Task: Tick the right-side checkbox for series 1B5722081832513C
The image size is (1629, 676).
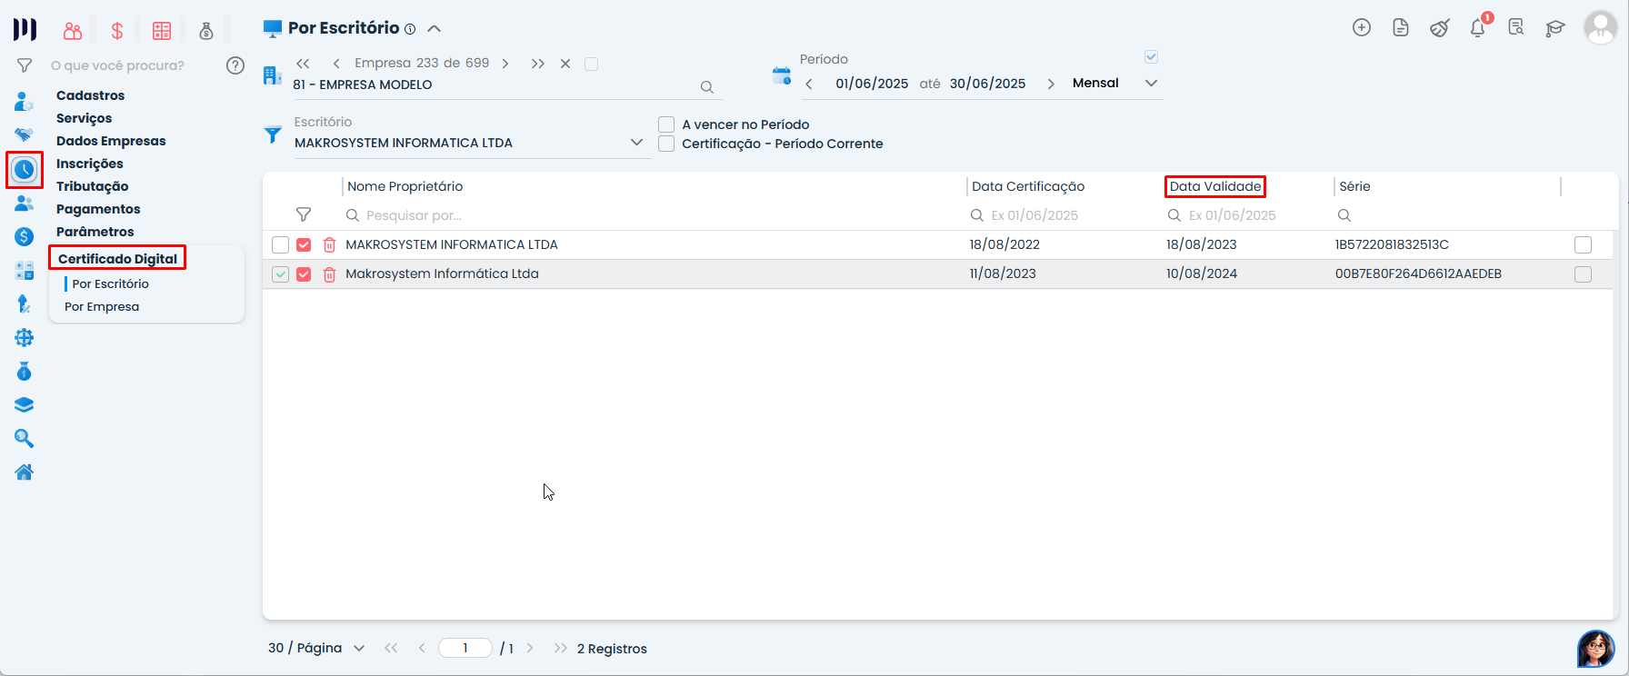Action: click(1583, 245)
